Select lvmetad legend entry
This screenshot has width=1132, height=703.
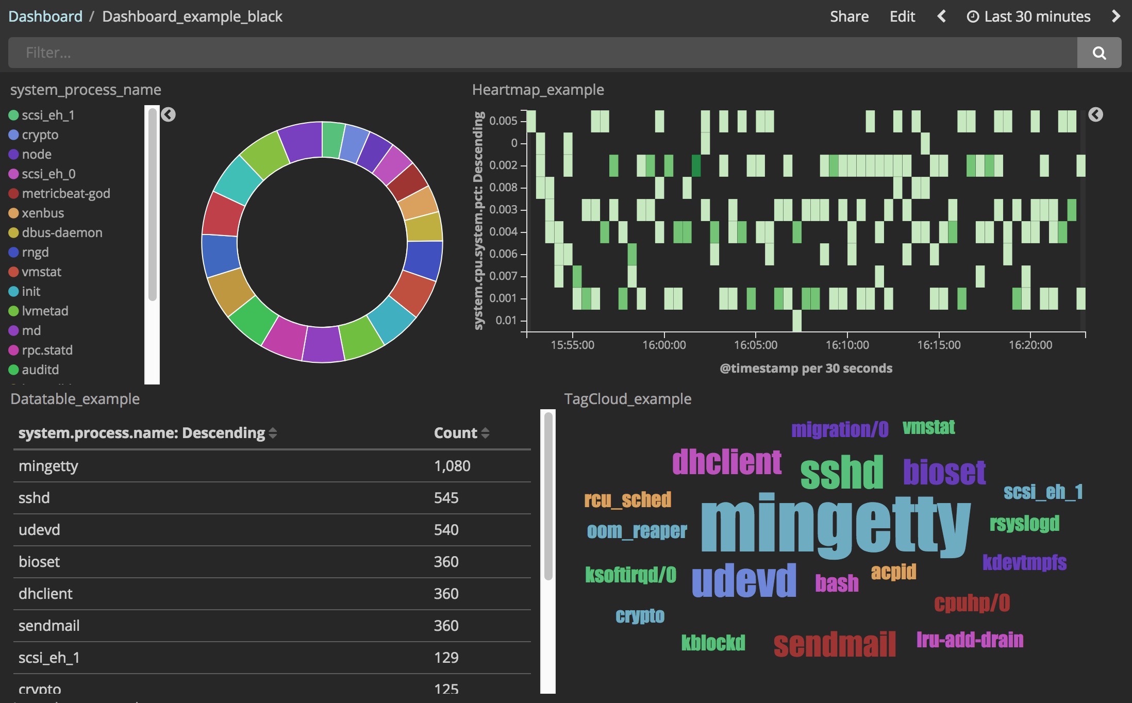pyautogui.click(x=38, y=311)
